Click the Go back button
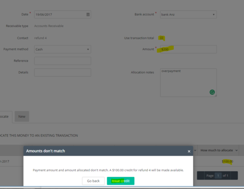This screenshot has height=189, width=244. tap(93, 181)
